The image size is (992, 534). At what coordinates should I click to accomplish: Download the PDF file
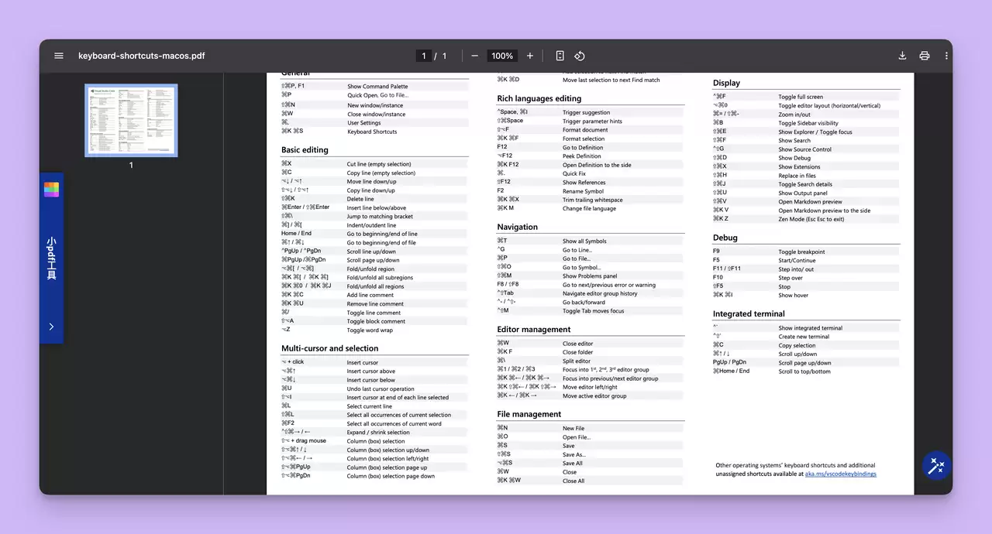pos(902,56)
